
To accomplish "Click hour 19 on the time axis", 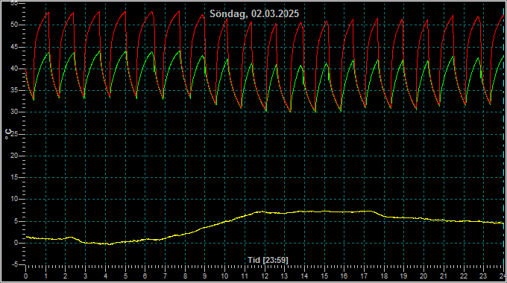I will (x=403, y=276).
